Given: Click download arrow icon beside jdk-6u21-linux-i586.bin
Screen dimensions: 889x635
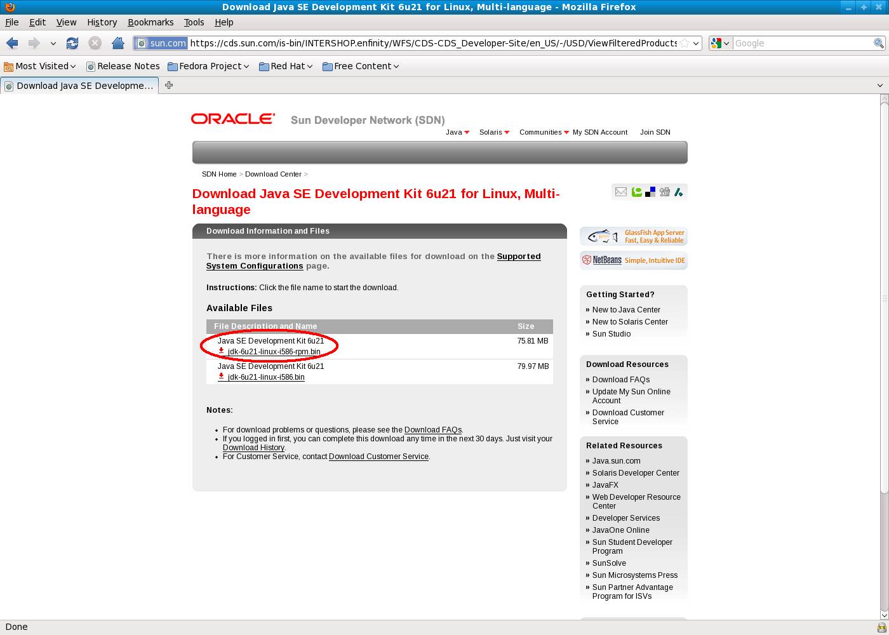Looking at the screenshot, I should 221,376.
